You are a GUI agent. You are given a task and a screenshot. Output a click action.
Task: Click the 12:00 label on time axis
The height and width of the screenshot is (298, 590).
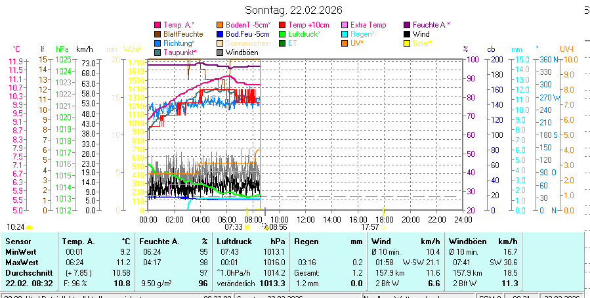pyautogui.click(x=305, y=219)
